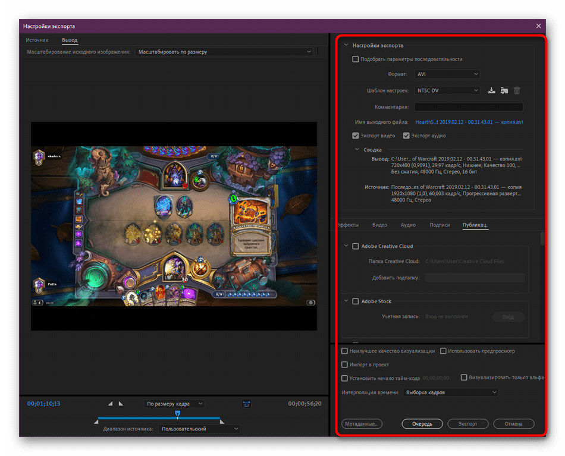Click the Комментарии input field
The image size is (565, 456).
(x=469, y=107)
